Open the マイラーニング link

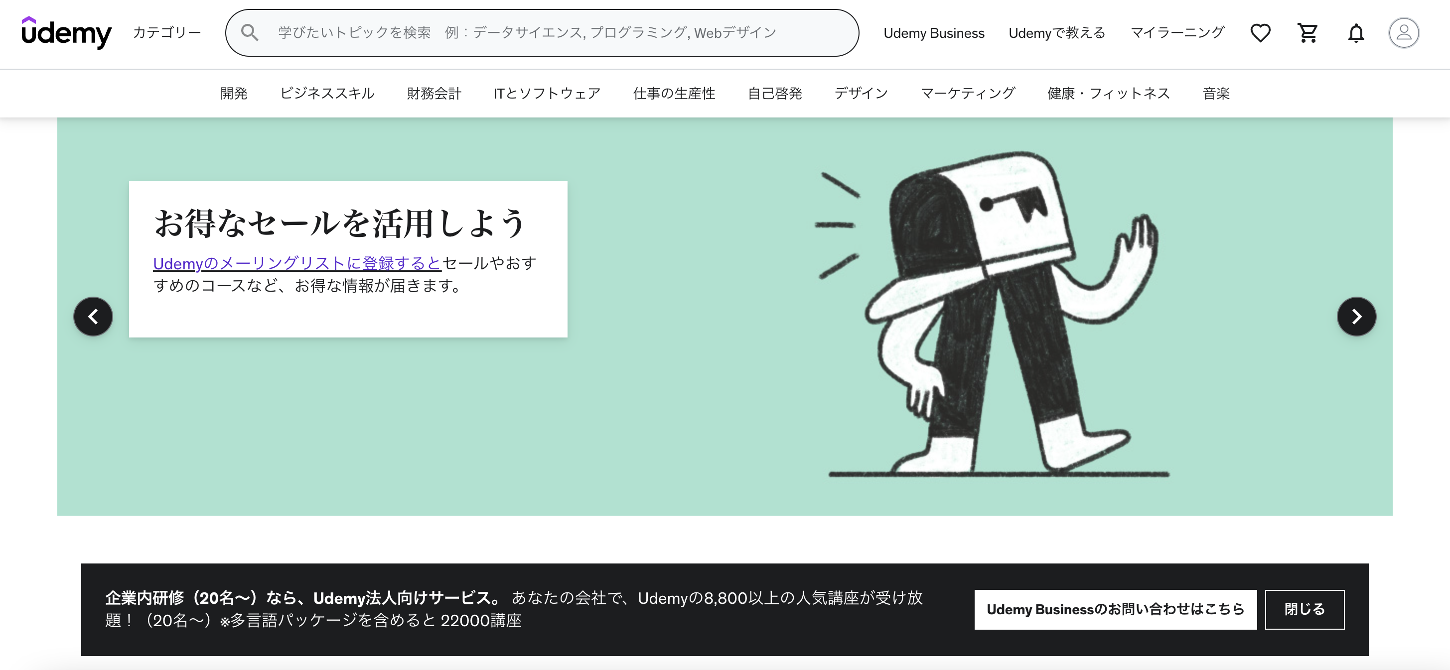coord(1177,32)
